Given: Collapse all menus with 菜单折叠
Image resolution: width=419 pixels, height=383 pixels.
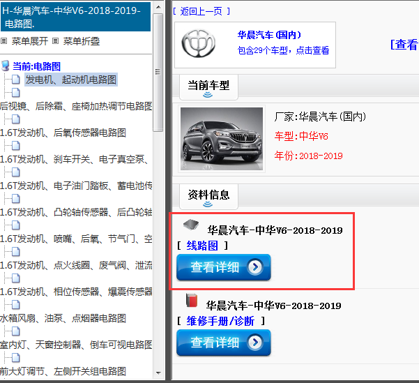Looking at the screenshot, I should point(82,41).
